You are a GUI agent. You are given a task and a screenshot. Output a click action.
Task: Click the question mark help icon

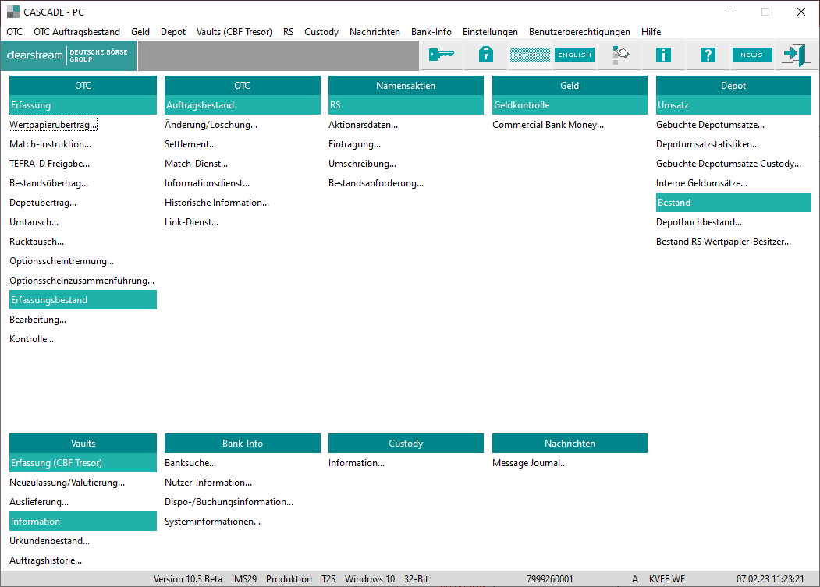(708, 55)
